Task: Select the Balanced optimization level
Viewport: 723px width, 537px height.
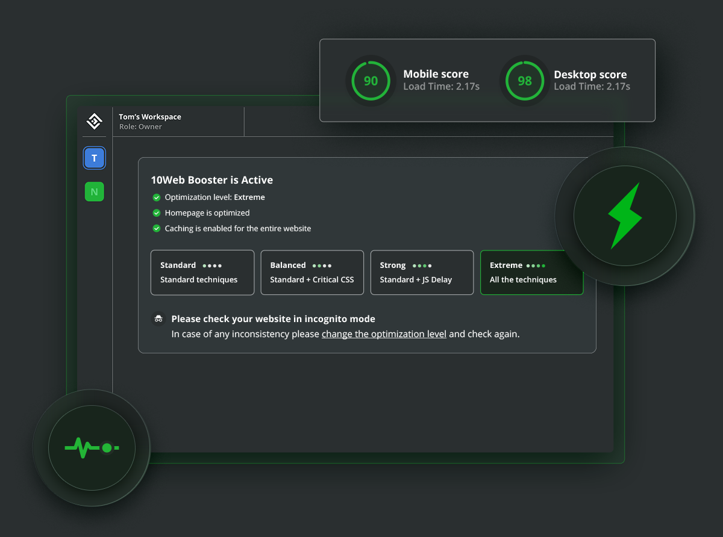Action: coord(312,273)
